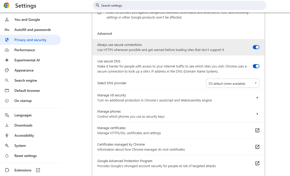
Task: Click the Search settings input field
Action: coord(180,5)
